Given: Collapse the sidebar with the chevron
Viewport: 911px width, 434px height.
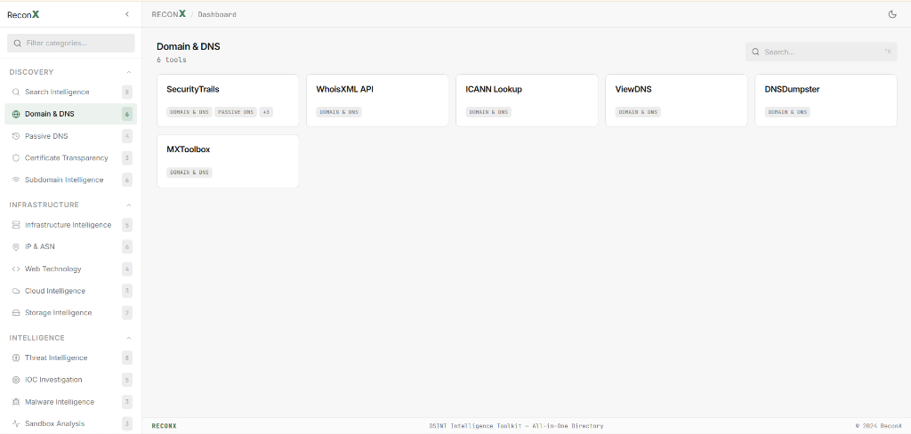Looking at the screenshot, I should pos(127,14).
